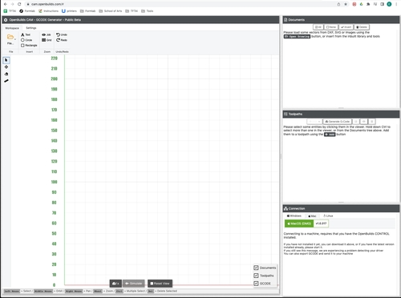Screen dimensions: 401x298
Task: Insert a Circle shape
Action: [26, 40]
